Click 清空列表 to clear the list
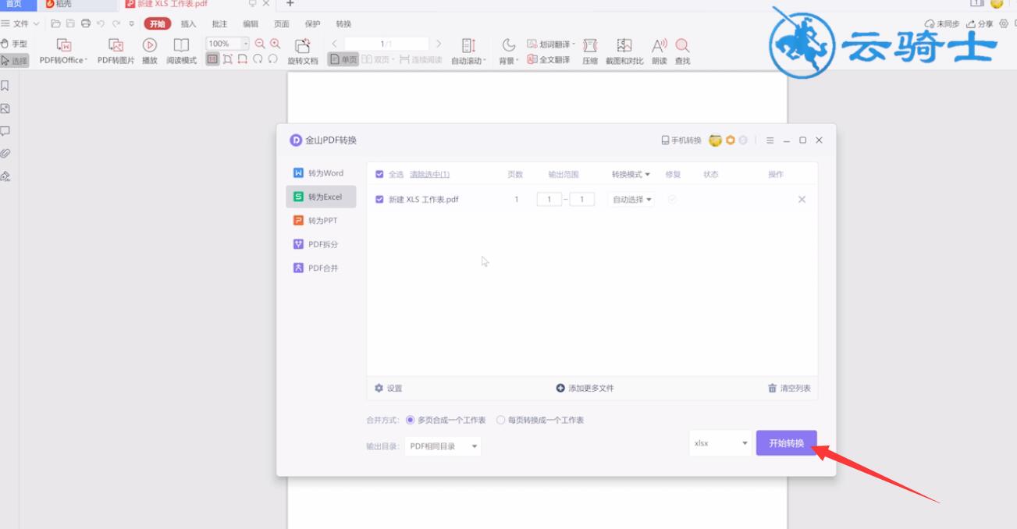 click(789, 388)
